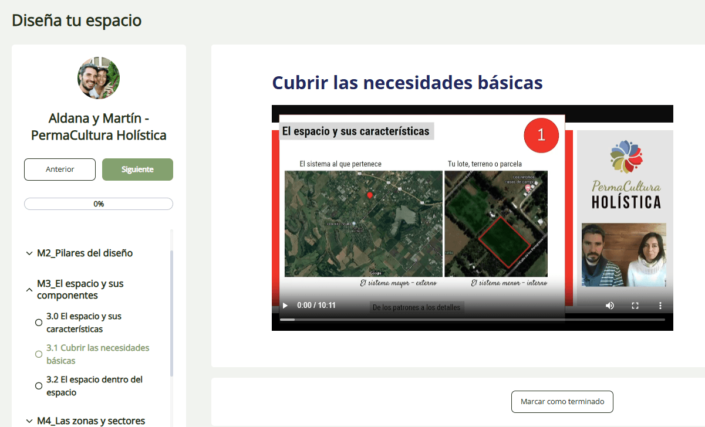Mark lesson 3.0 completion circle

coord(39,323)
